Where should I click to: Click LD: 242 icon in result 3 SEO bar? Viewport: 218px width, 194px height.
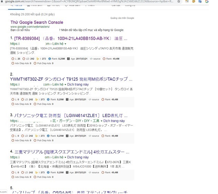22,136
